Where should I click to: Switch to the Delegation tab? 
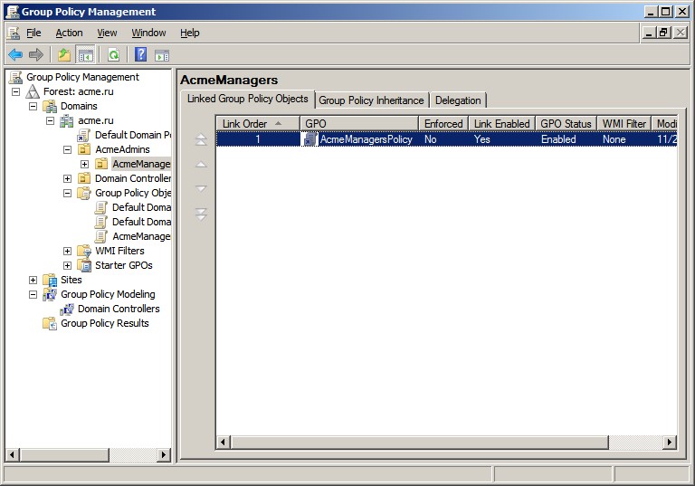[458, 100]
